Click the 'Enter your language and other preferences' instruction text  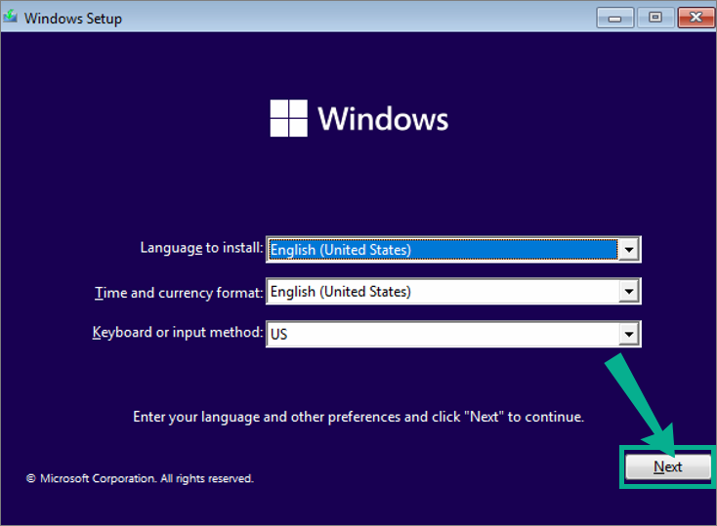click(358, 417)
